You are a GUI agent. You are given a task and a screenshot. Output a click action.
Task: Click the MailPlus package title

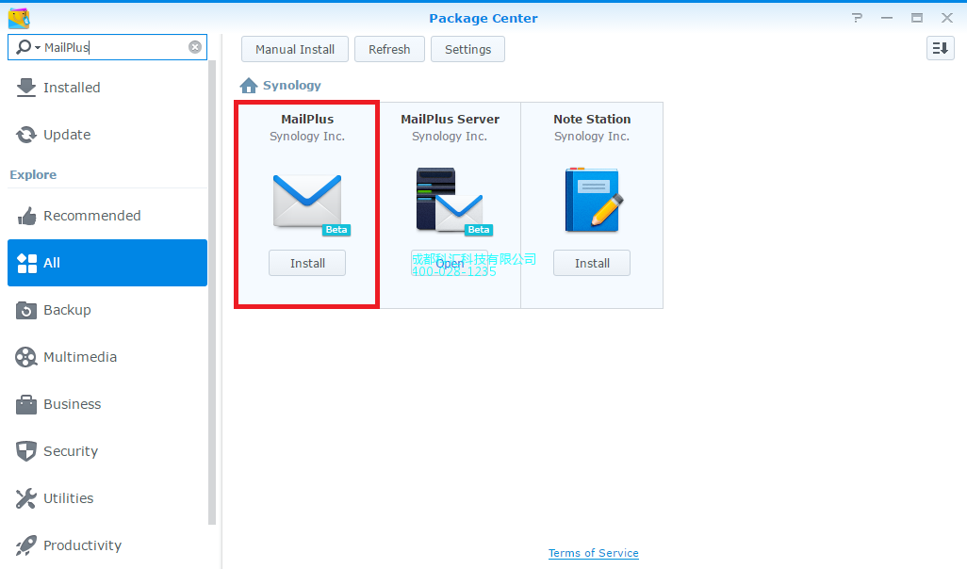[307, 119]
